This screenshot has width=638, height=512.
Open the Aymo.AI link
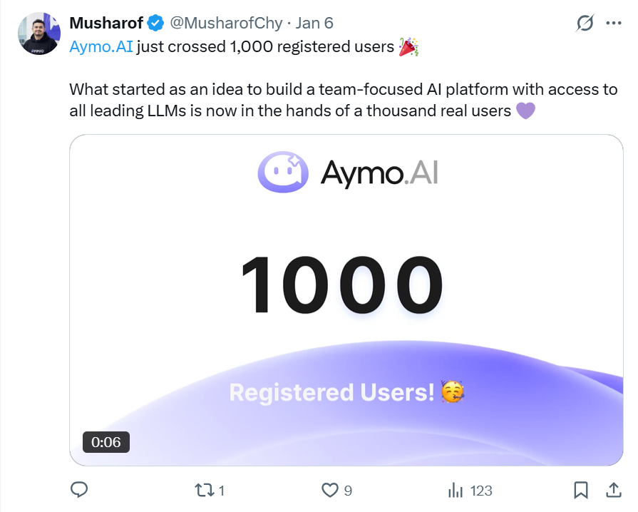(x=101, y=46)
